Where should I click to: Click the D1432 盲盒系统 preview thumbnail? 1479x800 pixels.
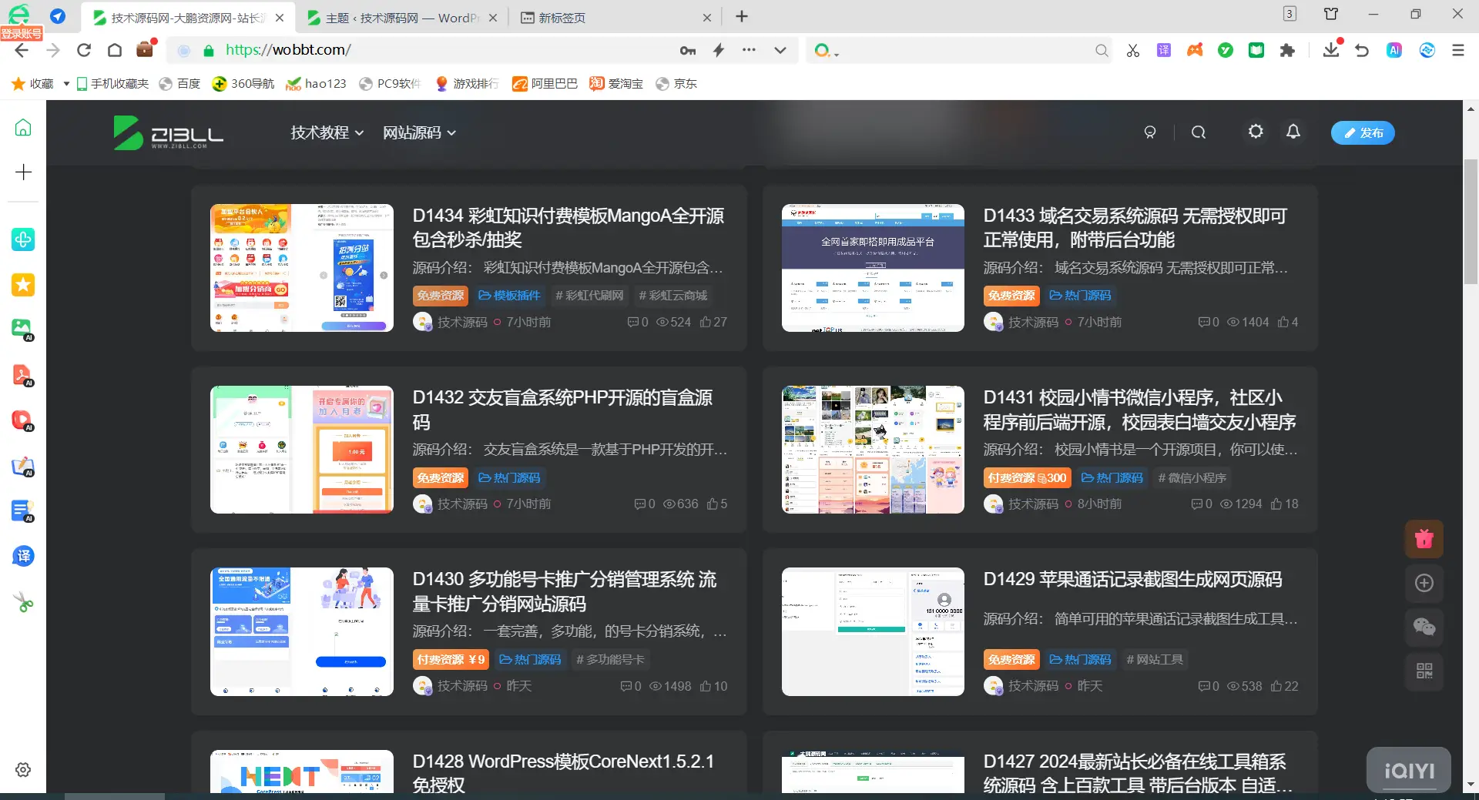tap(301, 449)
